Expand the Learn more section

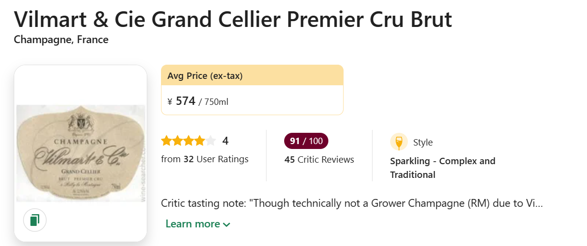point(192,224)
